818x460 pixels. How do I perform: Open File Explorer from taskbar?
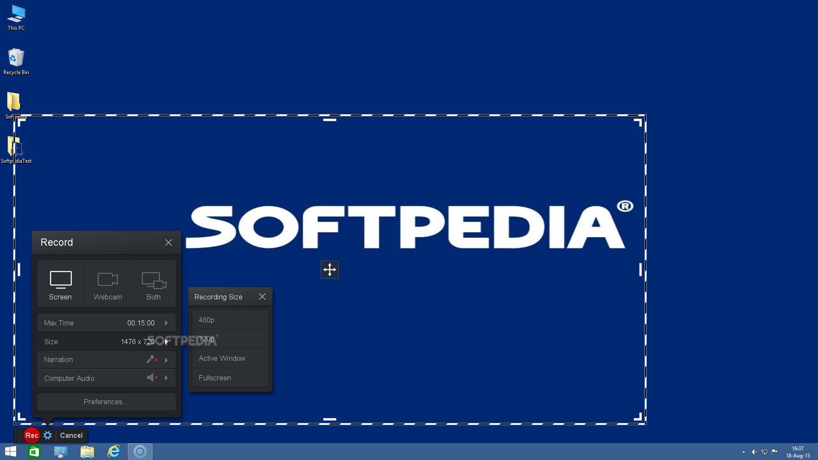point(87,451)
